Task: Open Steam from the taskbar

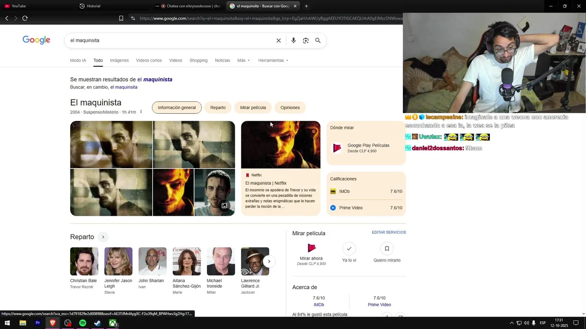Action: pyautogui.click(x=98, y=323)
